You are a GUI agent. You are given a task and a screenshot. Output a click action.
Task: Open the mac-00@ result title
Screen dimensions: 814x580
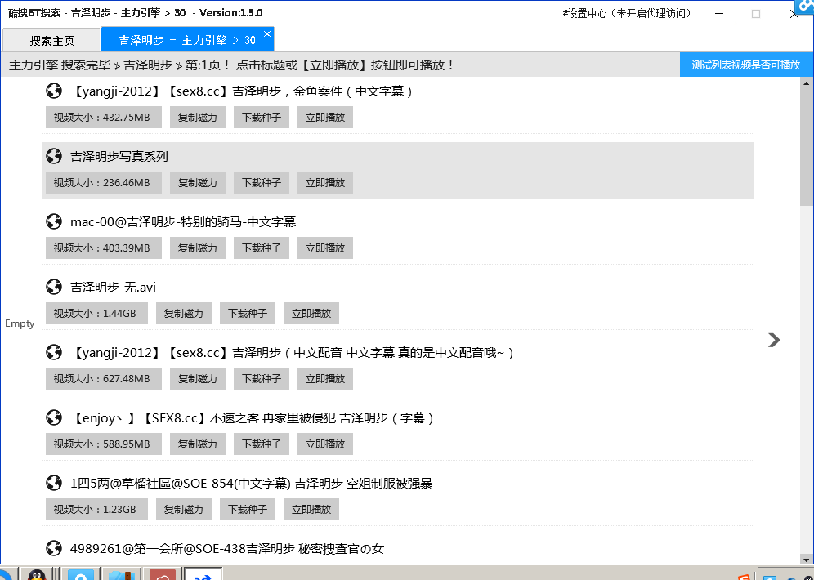coord(183,221)
